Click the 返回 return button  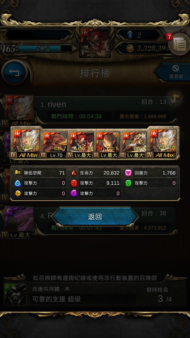95,217
